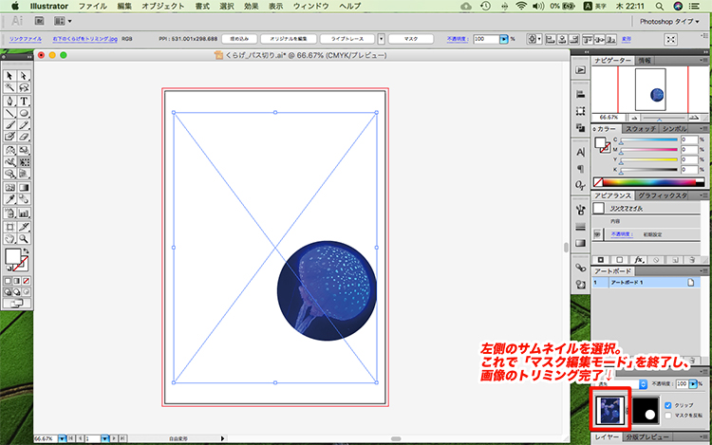Open the オブジェクト menu

point(162,6)
